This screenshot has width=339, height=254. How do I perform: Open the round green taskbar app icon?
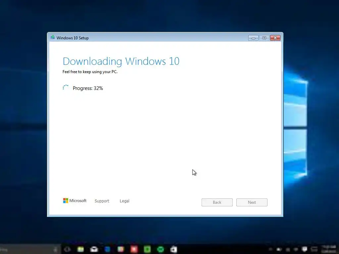coord(161,249)
